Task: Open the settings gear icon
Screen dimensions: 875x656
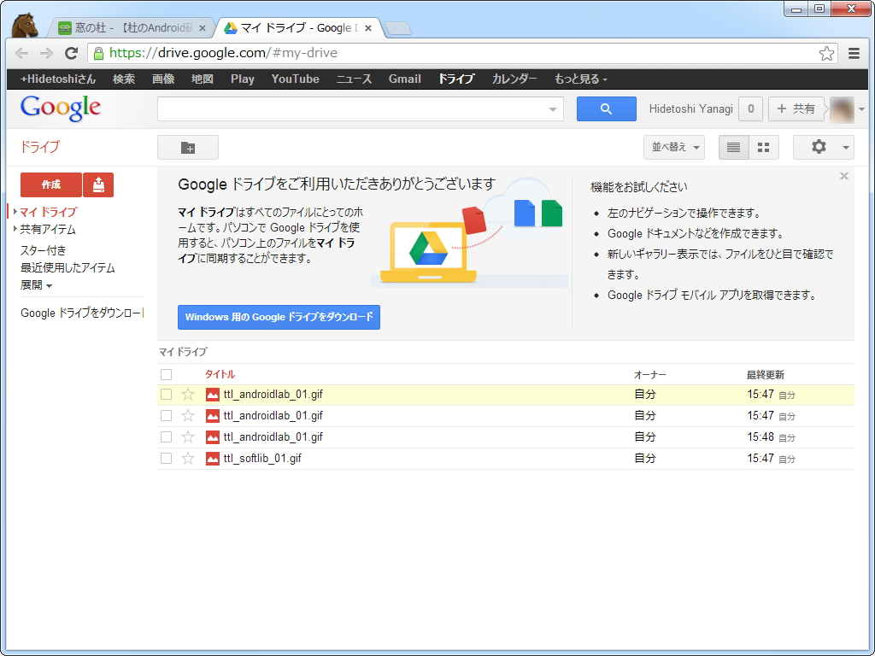Action: [x=819, y=147]
